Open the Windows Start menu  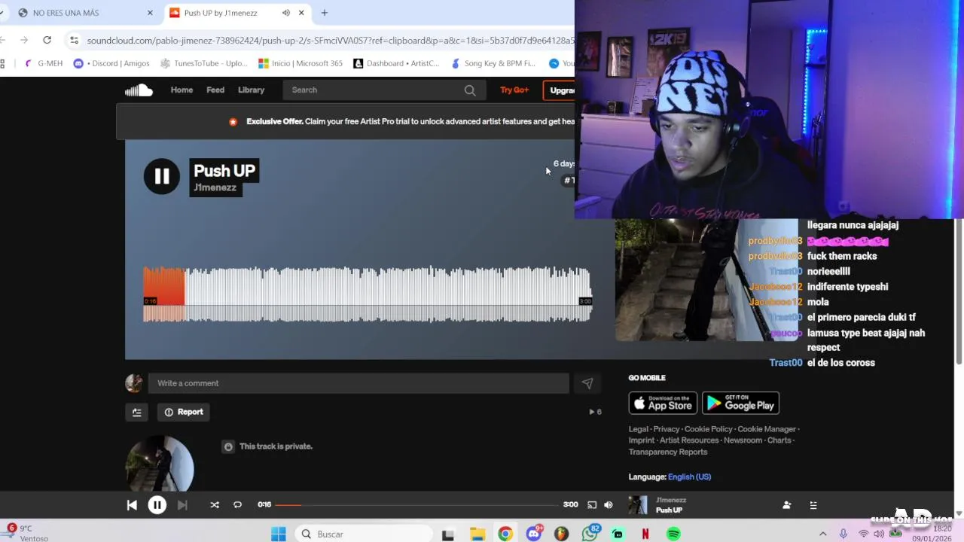coord(279,534)
